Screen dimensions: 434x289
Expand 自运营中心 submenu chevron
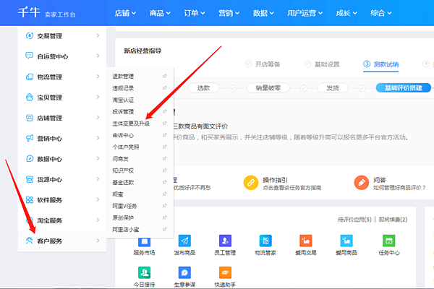98,56
